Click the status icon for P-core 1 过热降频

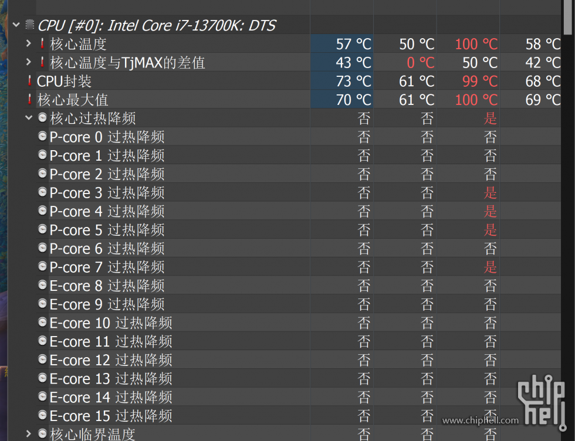[42, 155]
